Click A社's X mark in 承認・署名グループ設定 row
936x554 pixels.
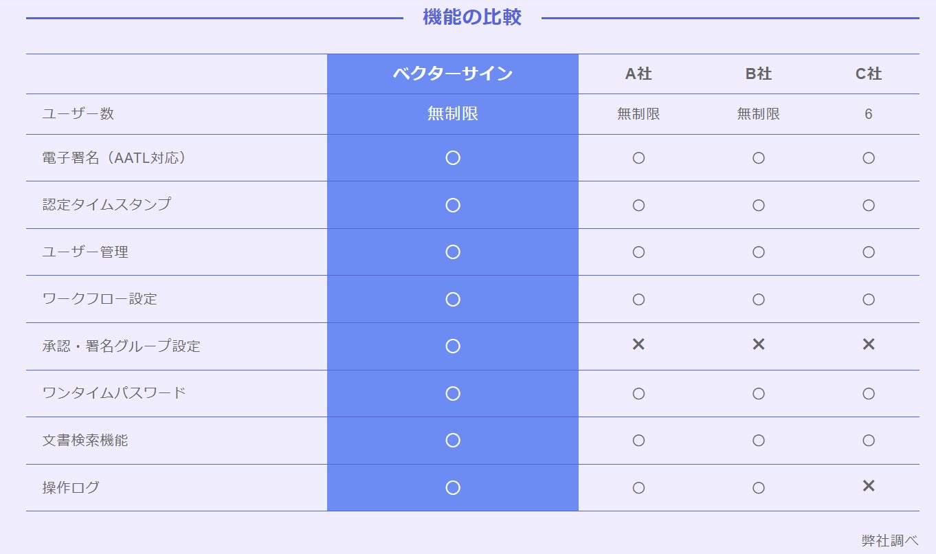pos(638,344)
